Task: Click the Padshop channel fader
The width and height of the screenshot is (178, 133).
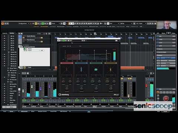Action: coord(32,87)
